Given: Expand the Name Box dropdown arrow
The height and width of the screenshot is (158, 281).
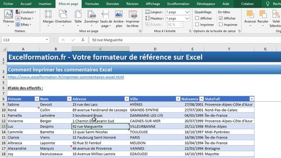Looking at the screenshot, I should coord(47,40).
